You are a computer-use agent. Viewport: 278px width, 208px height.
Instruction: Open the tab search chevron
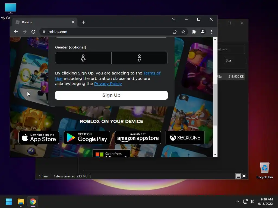[174, 19]
